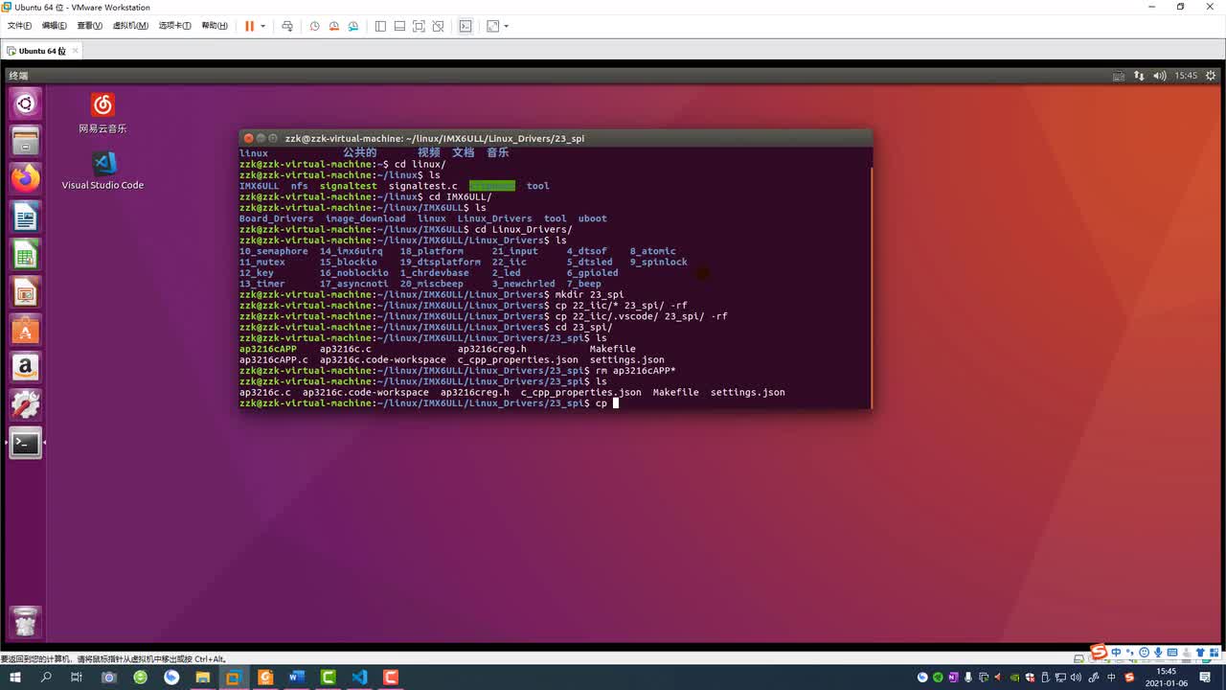Screen dimensions: 1226x690
Task: Expand the stretch display dropdown arrow
Action: click(507, 26)
